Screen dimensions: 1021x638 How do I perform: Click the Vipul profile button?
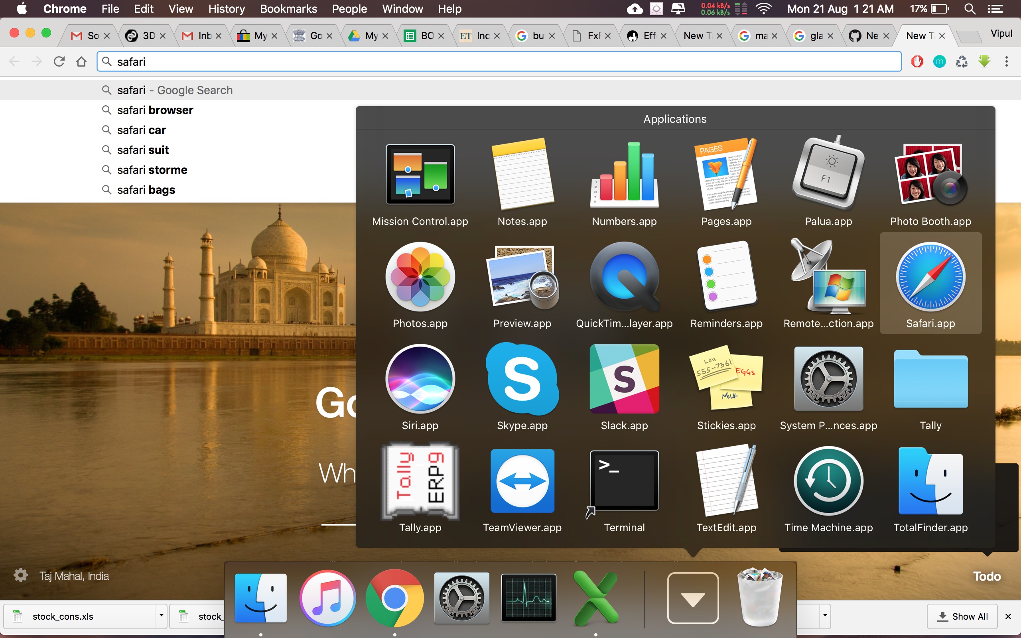[x=1001, y=33]
